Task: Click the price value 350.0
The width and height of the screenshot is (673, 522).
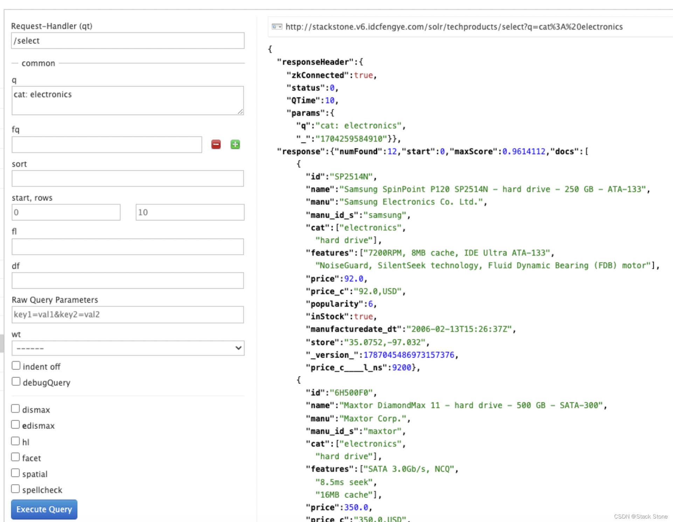Action: pyautogui.click(x=356, y=508)
